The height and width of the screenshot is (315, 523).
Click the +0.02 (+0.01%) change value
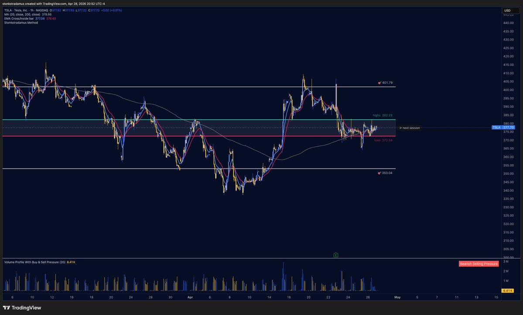point(111,10)
